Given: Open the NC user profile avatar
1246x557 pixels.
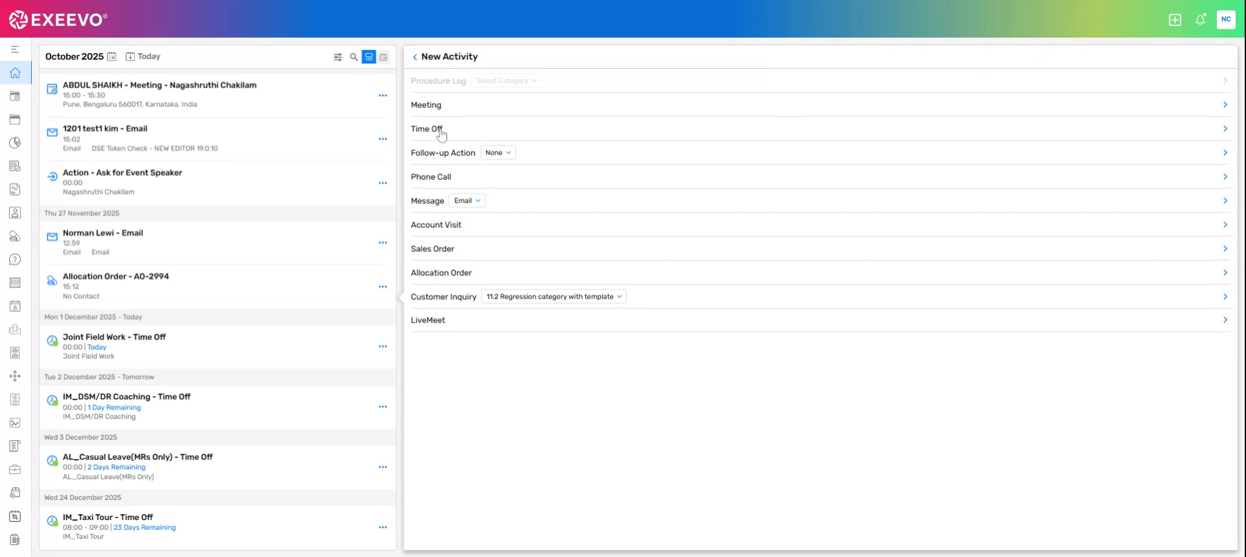Looking at the screenshot, I should (1226, 19).
